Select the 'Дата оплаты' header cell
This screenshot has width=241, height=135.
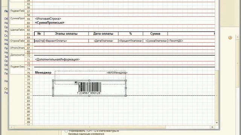pos(103,34)
